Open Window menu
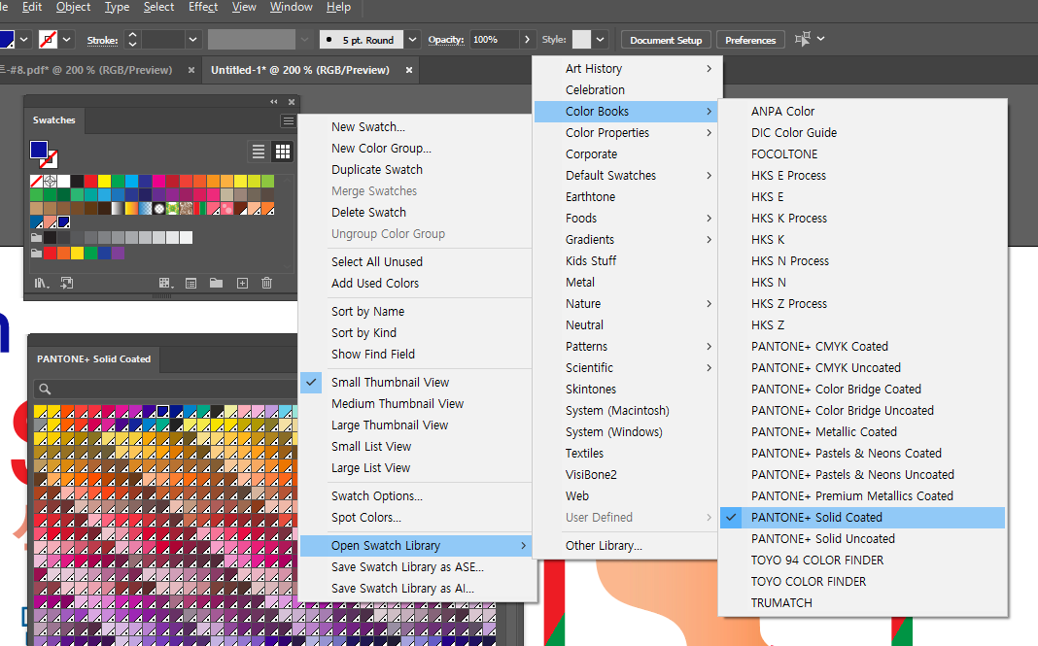1038x646 pixels. 292,7
